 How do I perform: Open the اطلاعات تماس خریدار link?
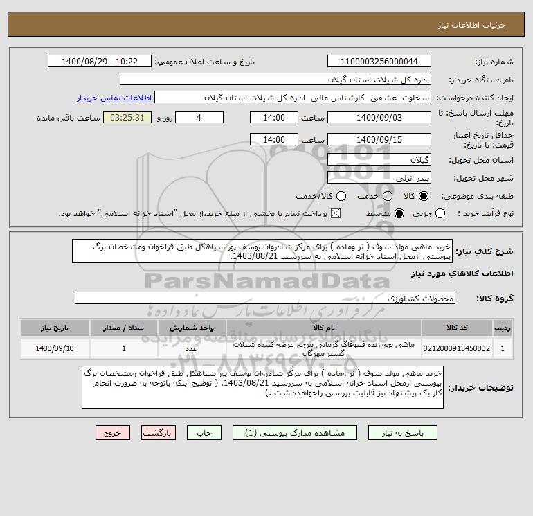click(x=114, y=98)
